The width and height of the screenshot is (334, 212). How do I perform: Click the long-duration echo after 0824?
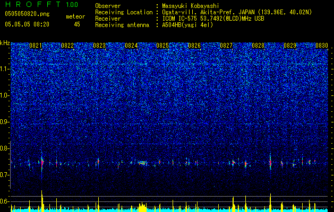point(142,163)
